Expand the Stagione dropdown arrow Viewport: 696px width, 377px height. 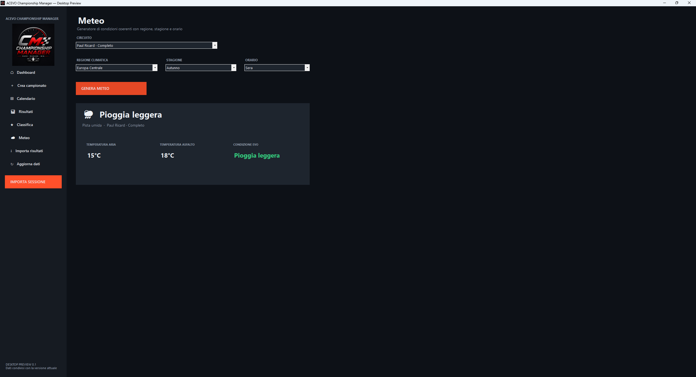(x=234, y=68)
